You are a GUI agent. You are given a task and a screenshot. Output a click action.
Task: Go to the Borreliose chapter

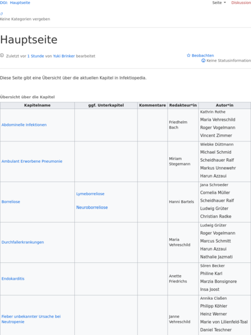[11, 202]
